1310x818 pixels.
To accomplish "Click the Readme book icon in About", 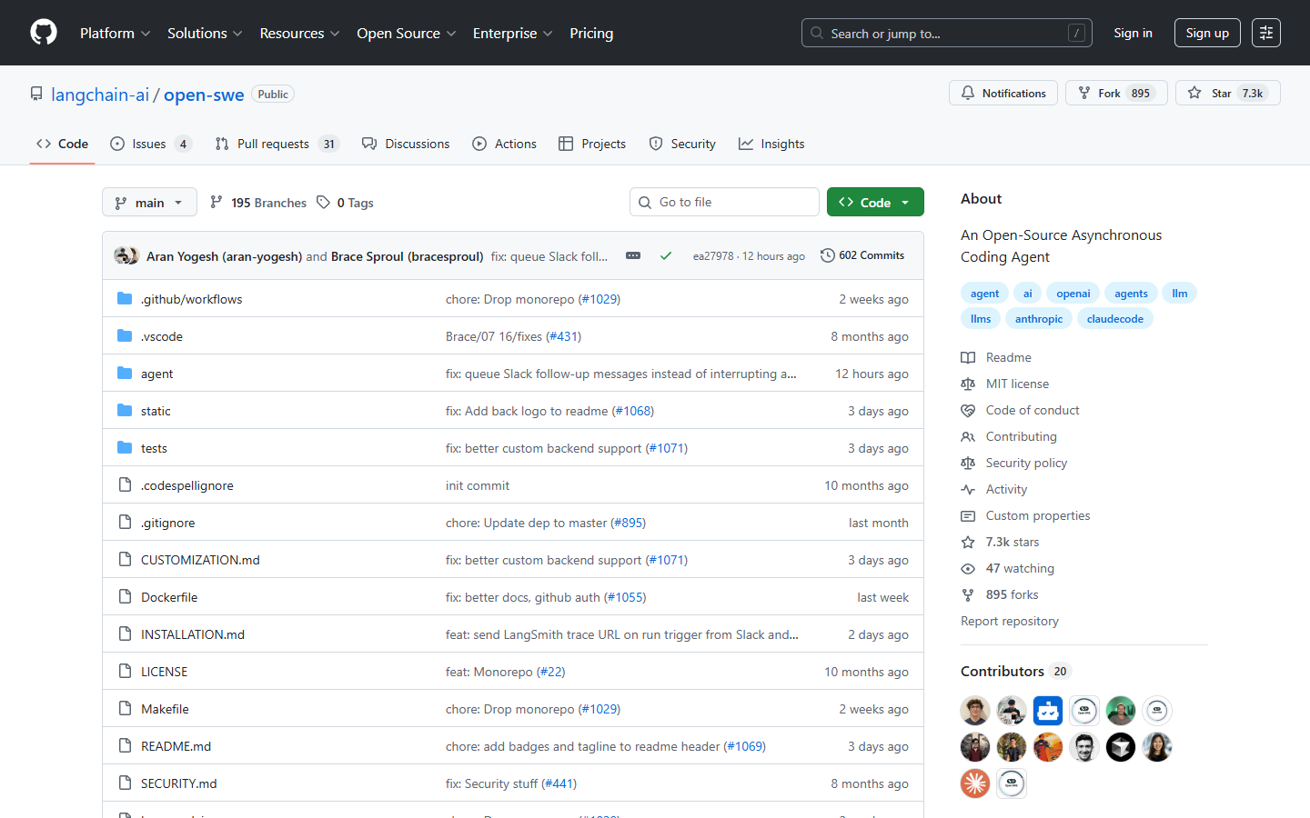I will 968,357.
